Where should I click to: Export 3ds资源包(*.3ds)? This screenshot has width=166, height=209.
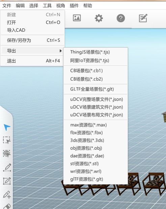click(95, 140)
